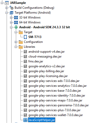Select google-play-services-wallet-7.0.0.dex.jar file name
The image size is (94, 123).
point(56,115)
